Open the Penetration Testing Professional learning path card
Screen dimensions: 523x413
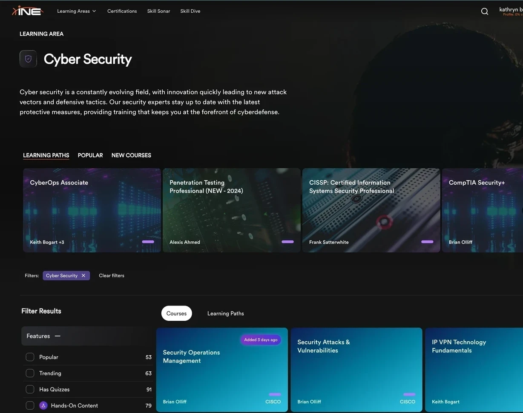click(231, 210)
